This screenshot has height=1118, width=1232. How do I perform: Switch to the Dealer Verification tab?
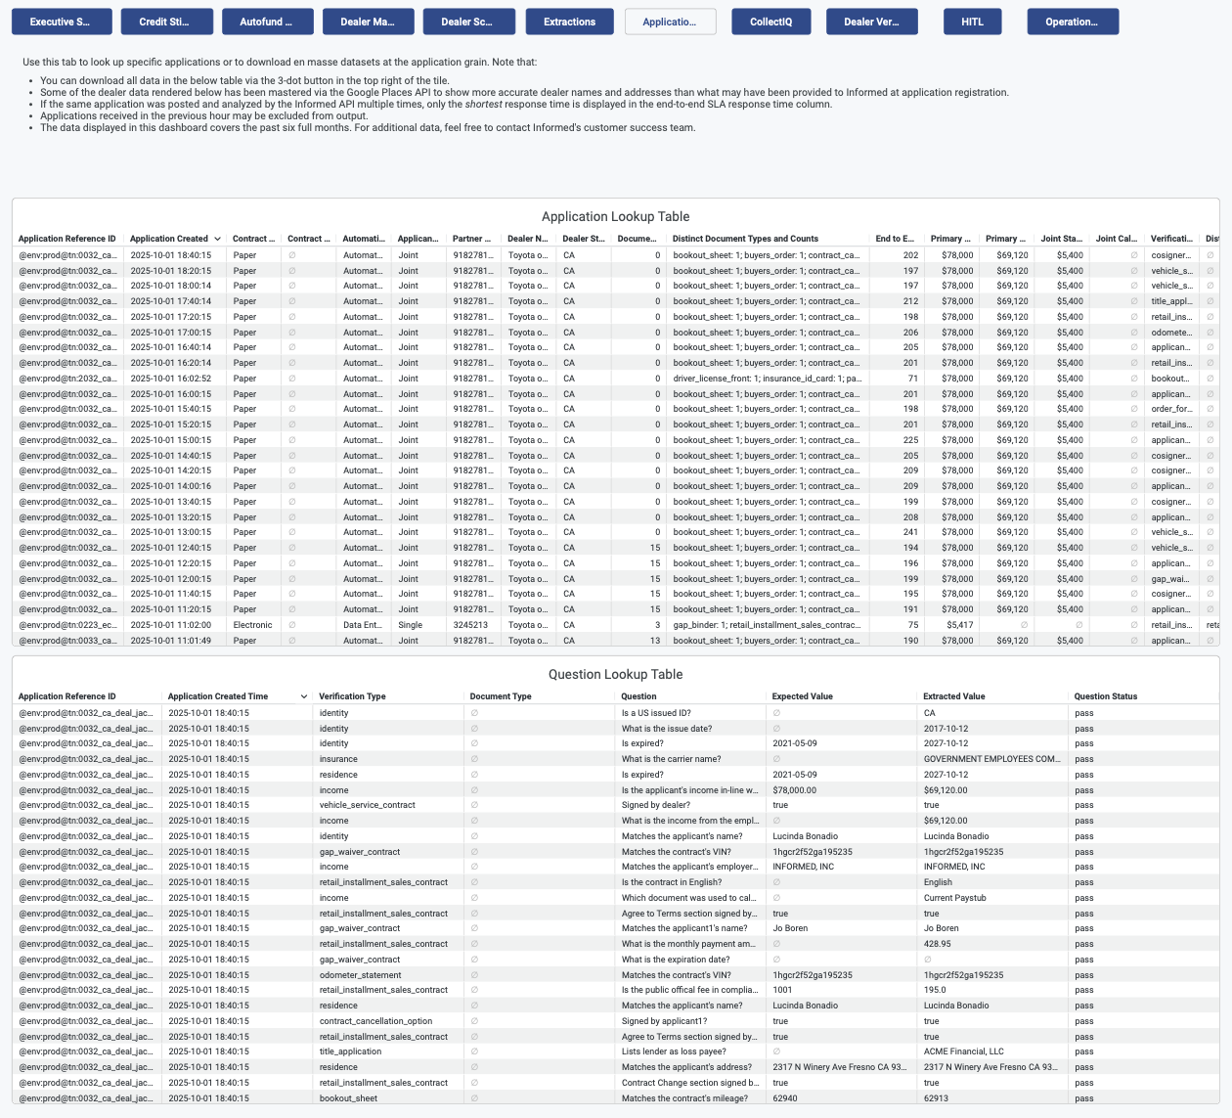coord(871,21)
